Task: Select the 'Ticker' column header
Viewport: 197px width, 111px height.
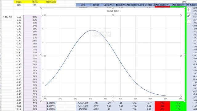Action: (96, 5)
